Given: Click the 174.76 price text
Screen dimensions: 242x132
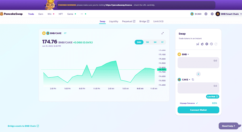Looking at the screenshot, I should (50, 42).
